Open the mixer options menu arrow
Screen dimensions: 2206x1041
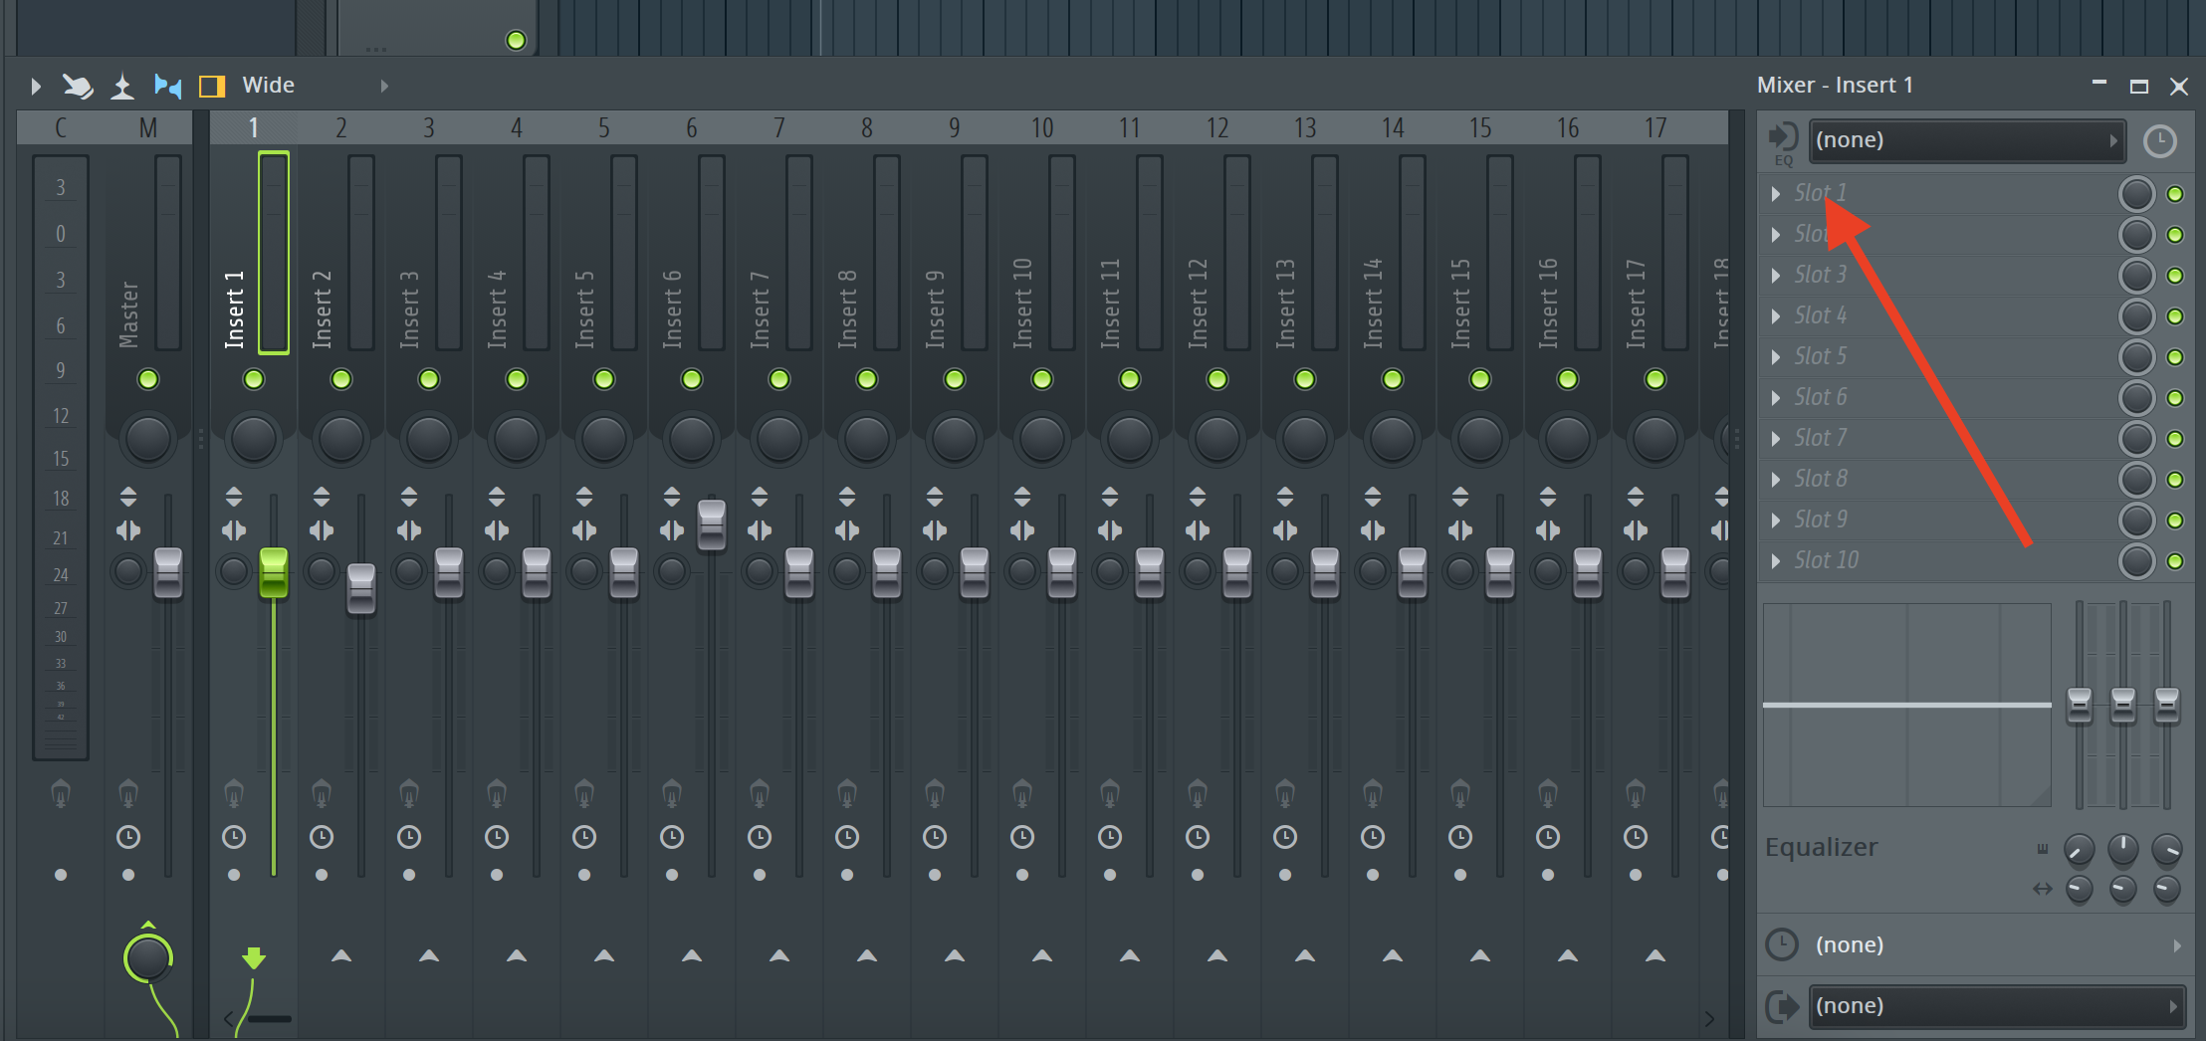click(x=36, y=87)
